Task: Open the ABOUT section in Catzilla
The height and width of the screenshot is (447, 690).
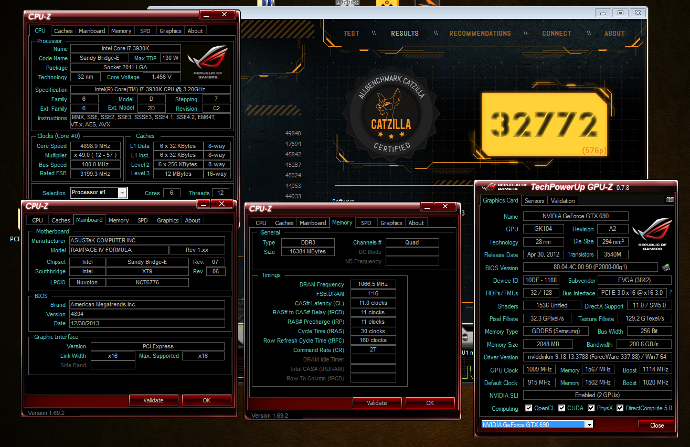Action: point(614,33)
